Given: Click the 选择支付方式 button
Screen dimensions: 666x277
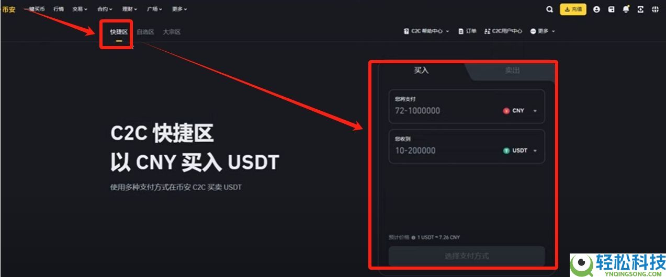Looking at the screenshot, I should click(467, 256).
